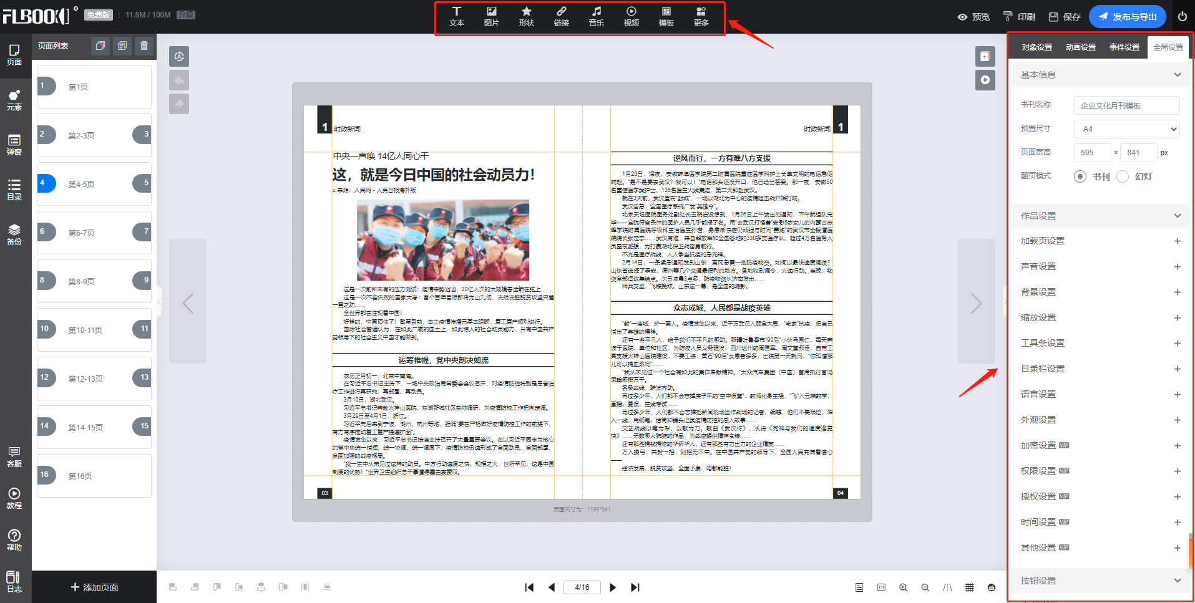The height and width of the screenshot is (603, 1195).
Task: Insert an image with 图片 tool
Action: (492, 17)
